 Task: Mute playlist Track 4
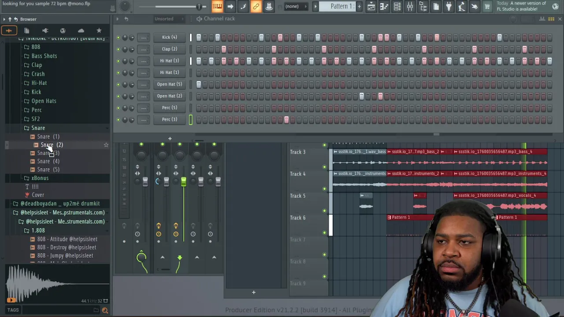pyautogui.click(x=325, y=189)
